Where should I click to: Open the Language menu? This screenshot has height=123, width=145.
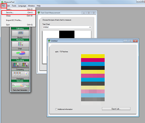[x=22, y=6]
